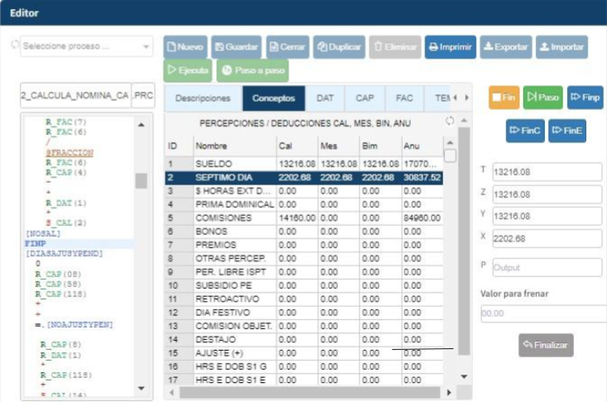Click the Finalizar button

point(546,346)
